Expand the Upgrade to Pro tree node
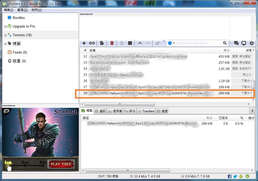 click(x=5, y=27)
